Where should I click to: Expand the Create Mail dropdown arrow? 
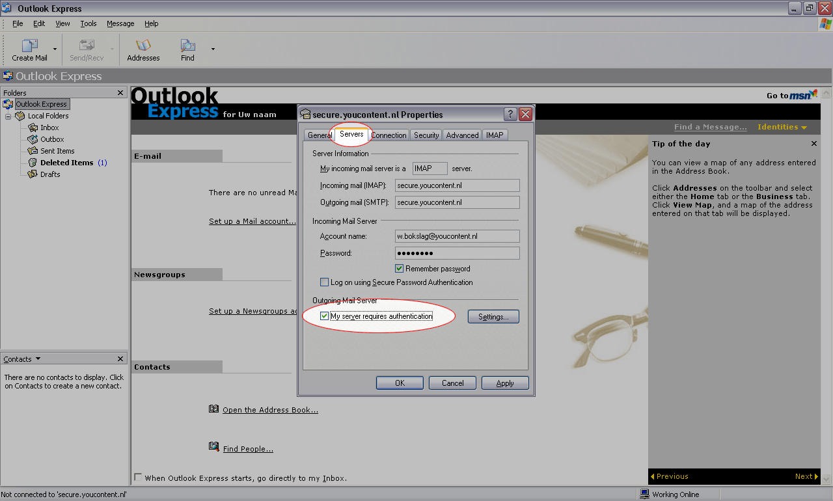(55, 49)
